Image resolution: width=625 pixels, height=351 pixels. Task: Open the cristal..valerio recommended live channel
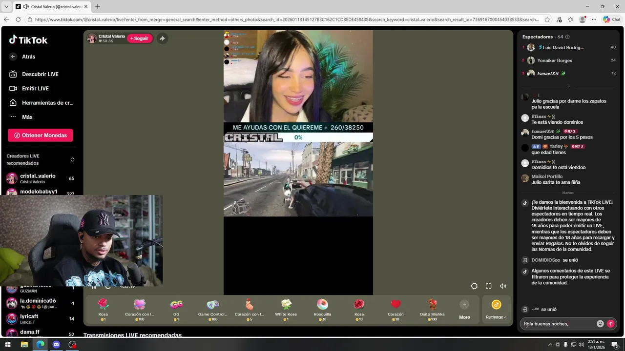click(41, 178)
